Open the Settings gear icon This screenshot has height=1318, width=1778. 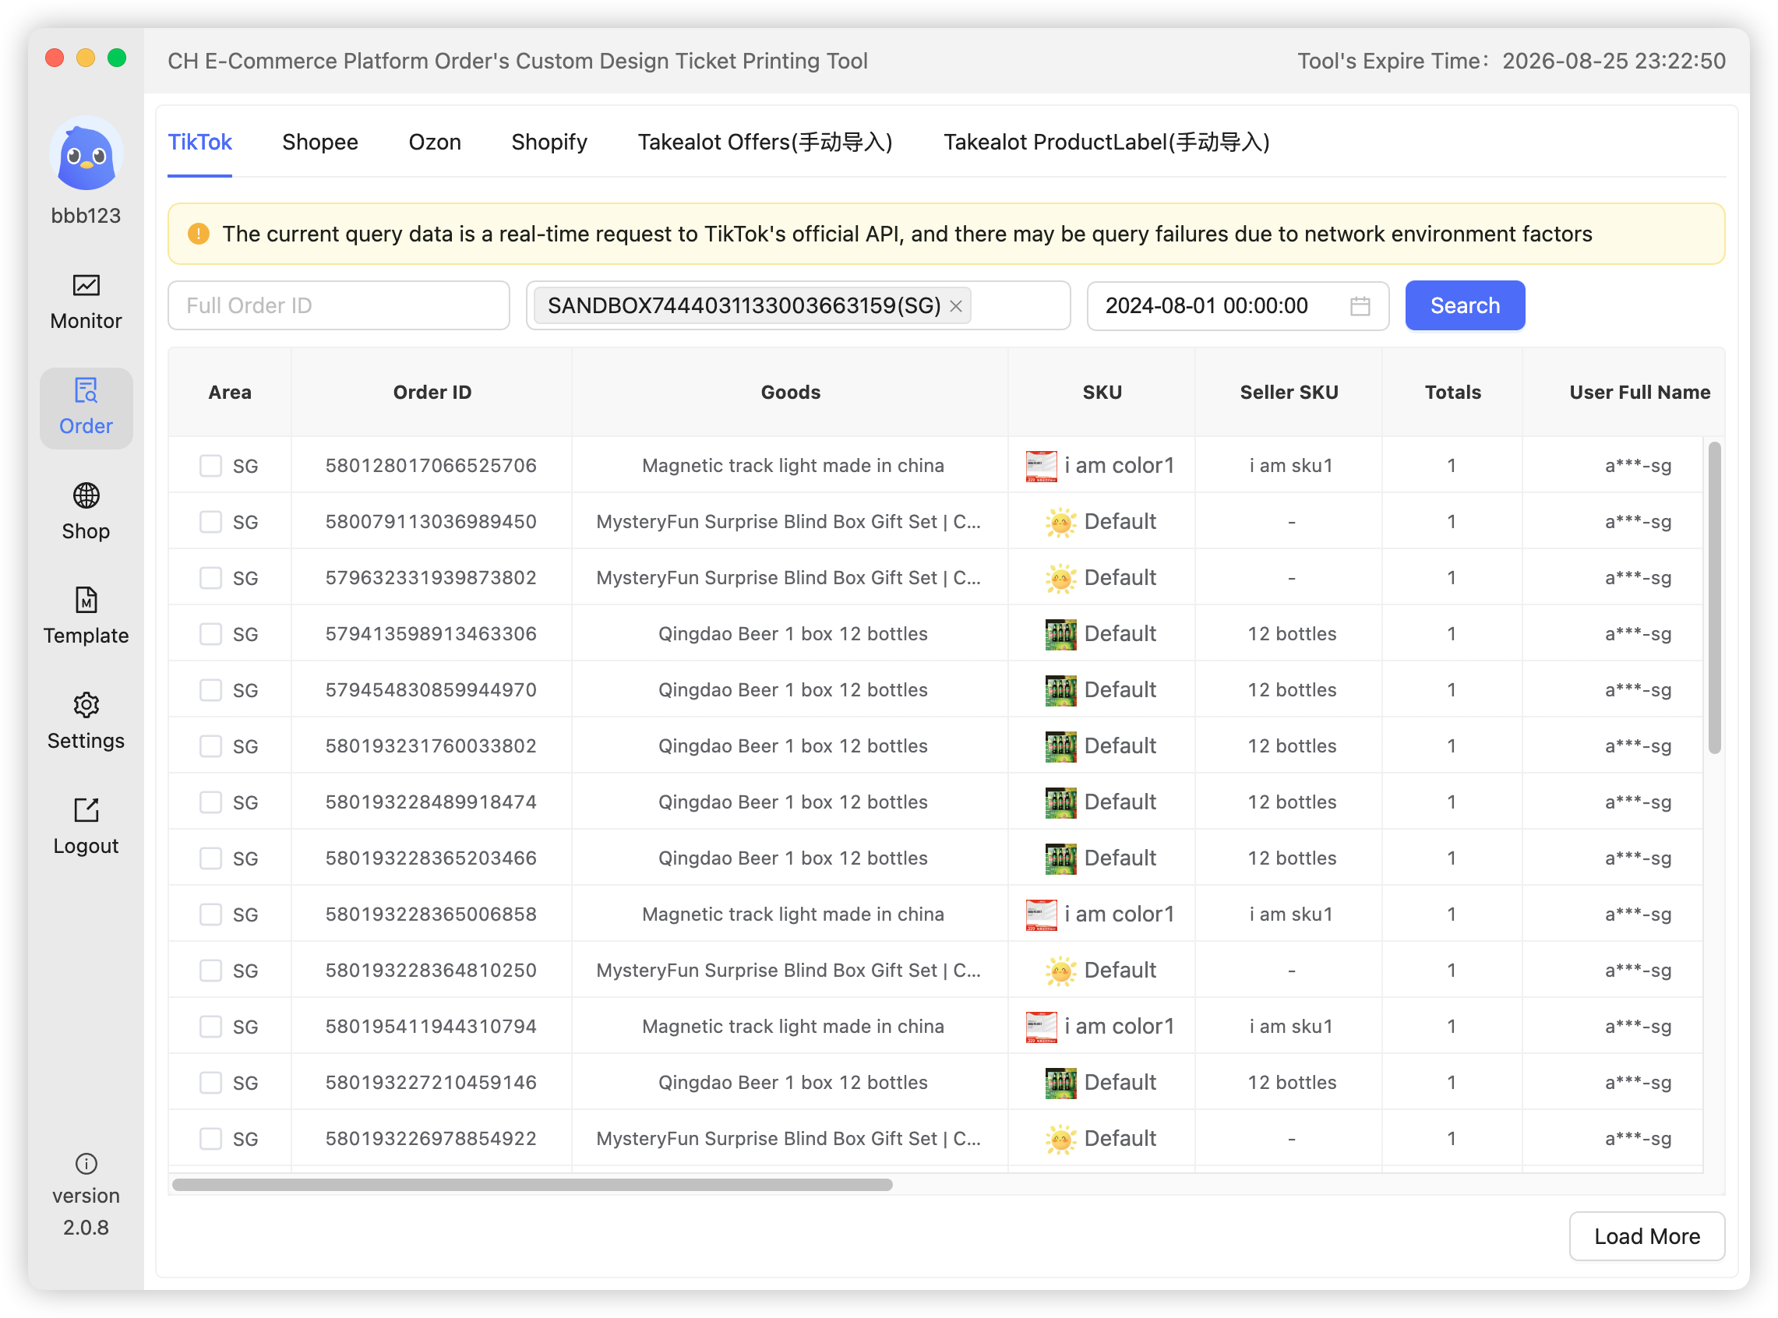(x=86, y=706)
